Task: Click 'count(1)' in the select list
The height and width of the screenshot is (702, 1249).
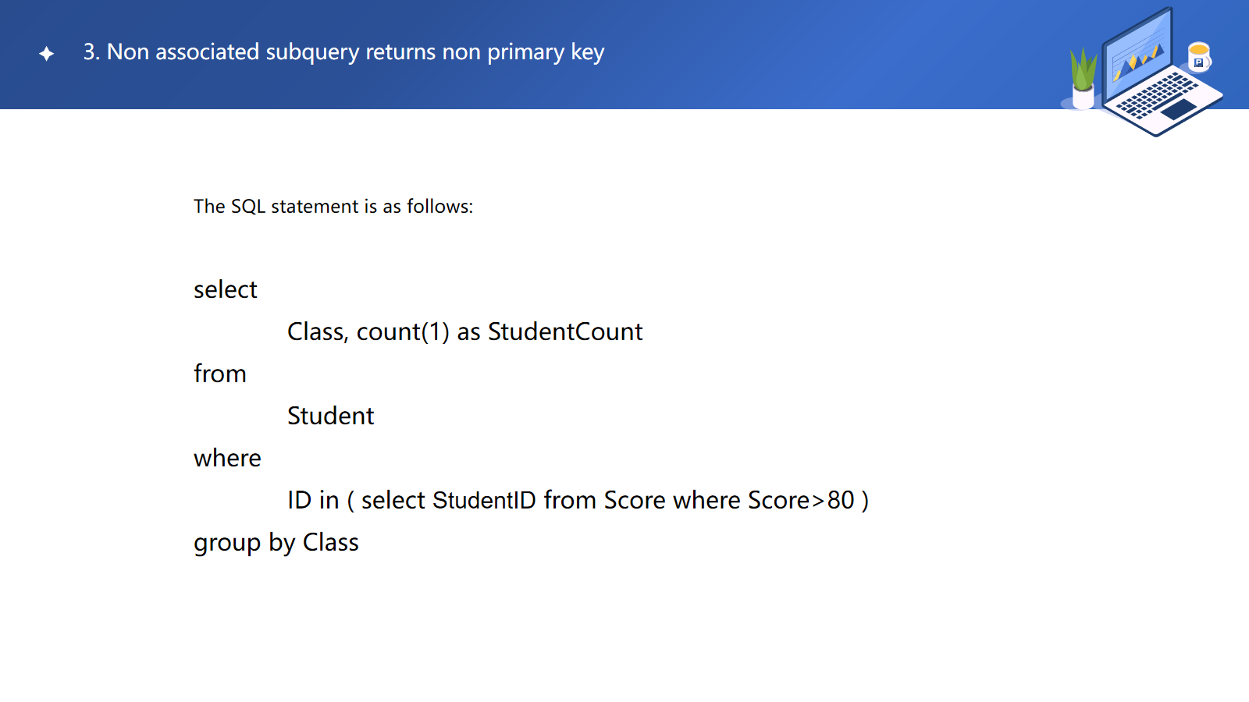Action: 403,332
